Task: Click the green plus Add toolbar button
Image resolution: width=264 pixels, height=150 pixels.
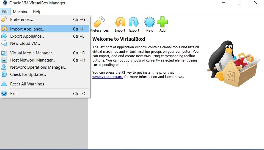Action: point(163,24)
